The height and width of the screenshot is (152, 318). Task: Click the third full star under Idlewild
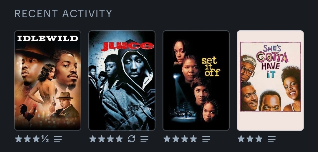tap(36, 139)
